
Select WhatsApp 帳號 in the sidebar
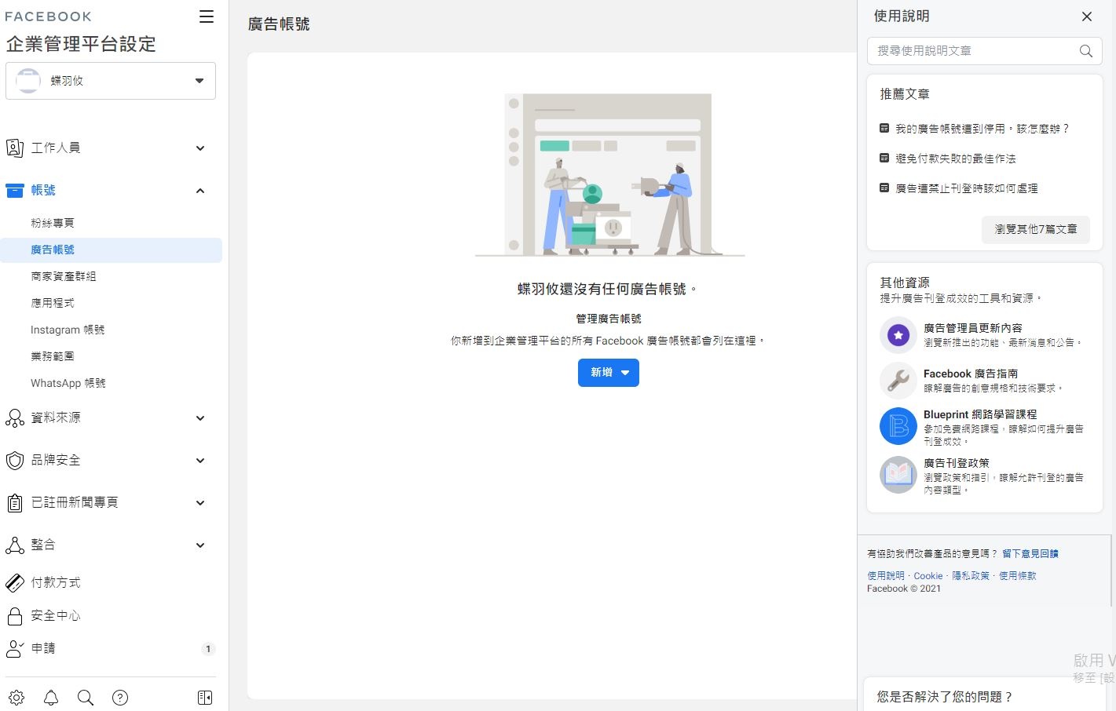pos(68,383)
